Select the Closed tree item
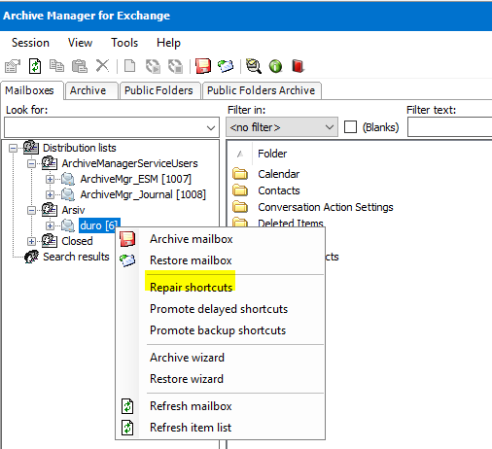 77,241
